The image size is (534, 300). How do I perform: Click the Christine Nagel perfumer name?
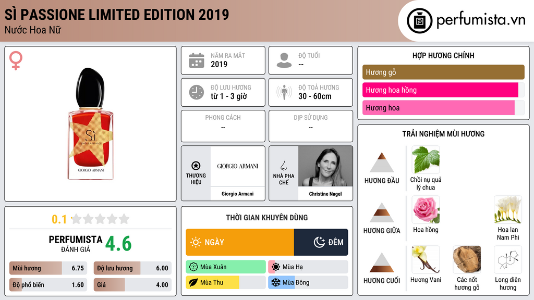point(325,194)
